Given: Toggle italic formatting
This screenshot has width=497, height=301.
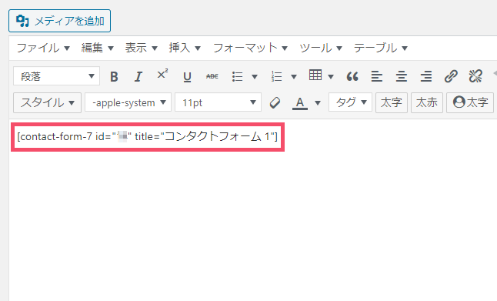Looking at the screenshot, I should point(138,76).
